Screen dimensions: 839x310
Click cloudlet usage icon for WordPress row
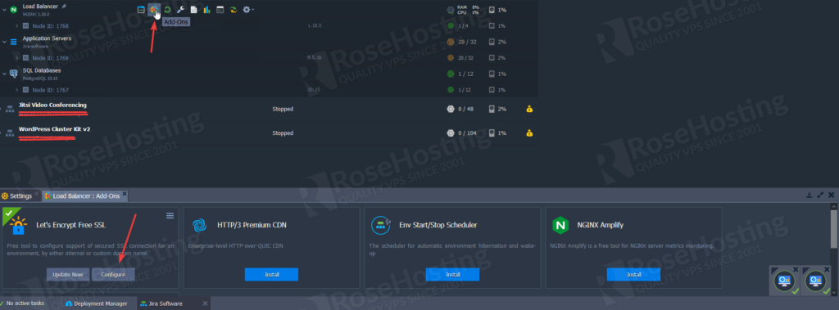point(451,133)
